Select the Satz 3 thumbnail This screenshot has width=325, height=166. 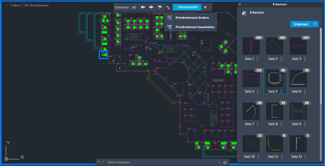(298, 46)
